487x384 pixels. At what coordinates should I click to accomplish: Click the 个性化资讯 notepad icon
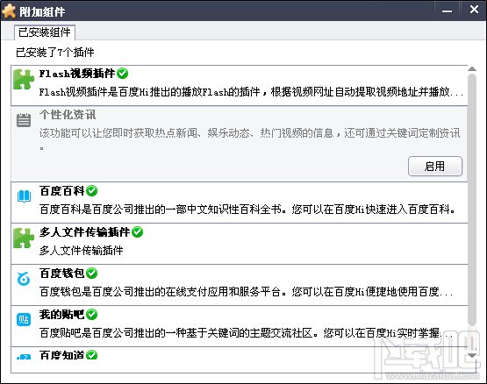pyautogui.click(x=24, y=120)
